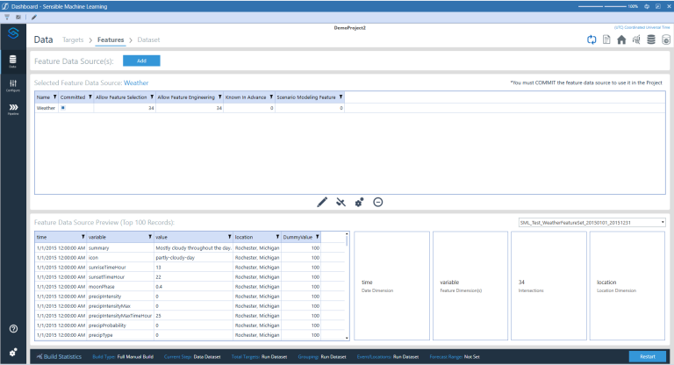
Task: Select the precipIntensityMaxTimeHour cell
Action: point(120,316)
